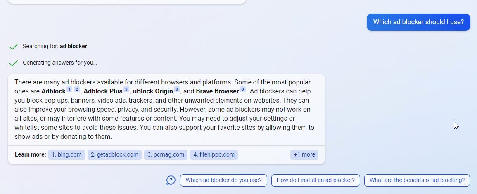This screenshot has height=194, width=477.
Task: Visit the filehippo.com source
Action: 214,155
